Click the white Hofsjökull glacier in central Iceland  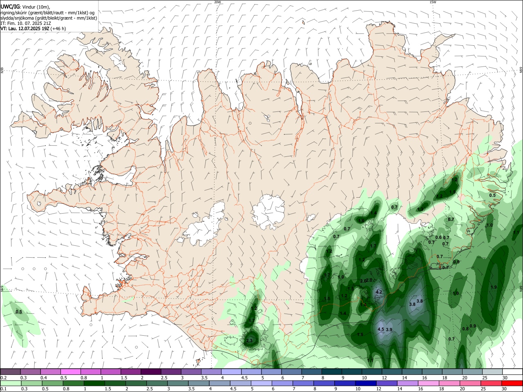tap(268, 212)
